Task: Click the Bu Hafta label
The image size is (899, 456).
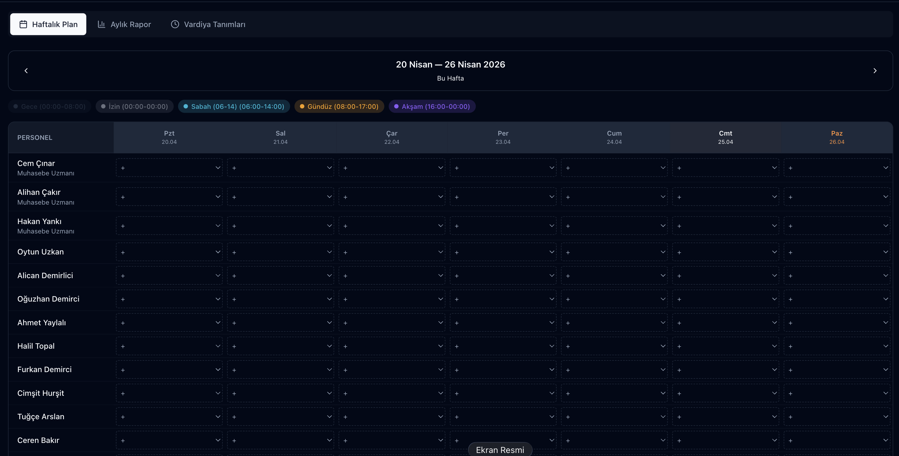Action: 450,78
